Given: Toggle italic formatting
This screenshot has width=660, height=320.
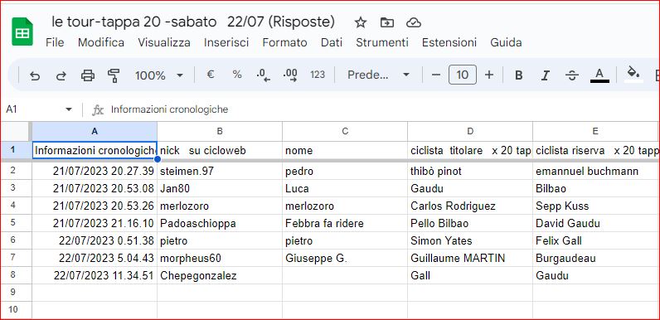Looking at the screenshot, I should pos(545,75).
